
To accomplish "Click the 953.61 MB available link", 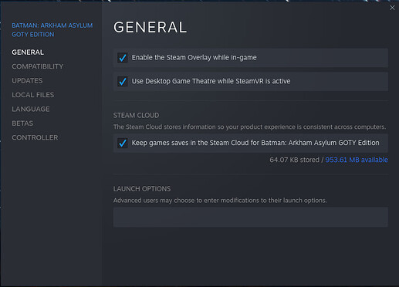I will click(x=357, y=160).
